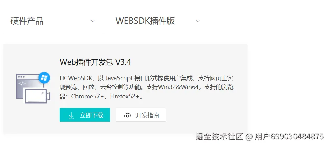
Task: Click the 掘金技术社区 watermark text
Action: [219, 137]
